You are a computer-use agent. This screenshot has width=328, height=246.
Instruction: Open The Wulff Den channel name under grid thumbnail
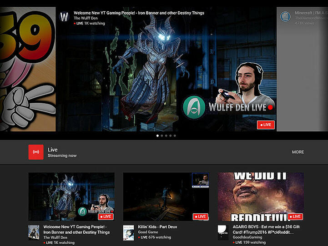pyautogui.click(x=55, y=237)
